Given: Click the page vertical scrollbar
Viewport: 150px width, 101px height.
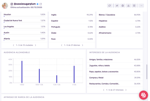Looking at the screenshot, I should [x=147, y=72].
